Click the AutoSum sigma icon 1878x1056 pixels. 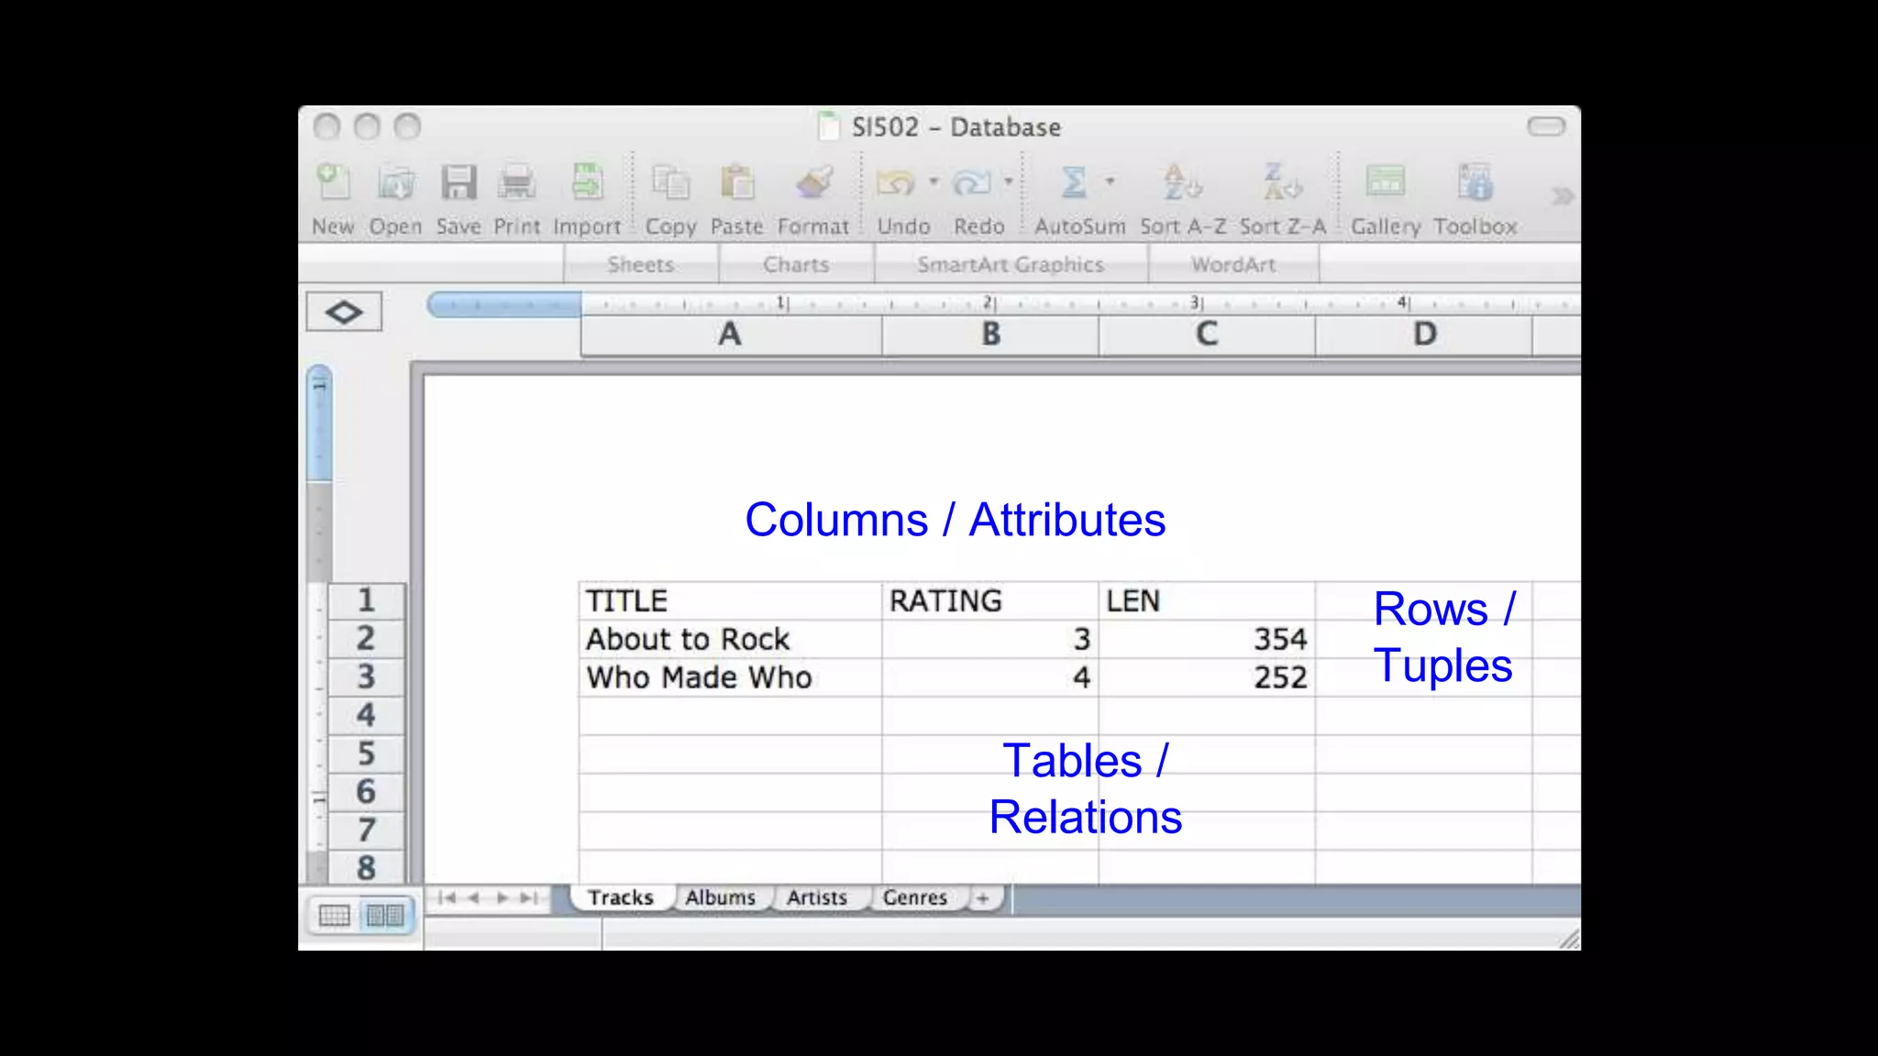coord(1073,182)
